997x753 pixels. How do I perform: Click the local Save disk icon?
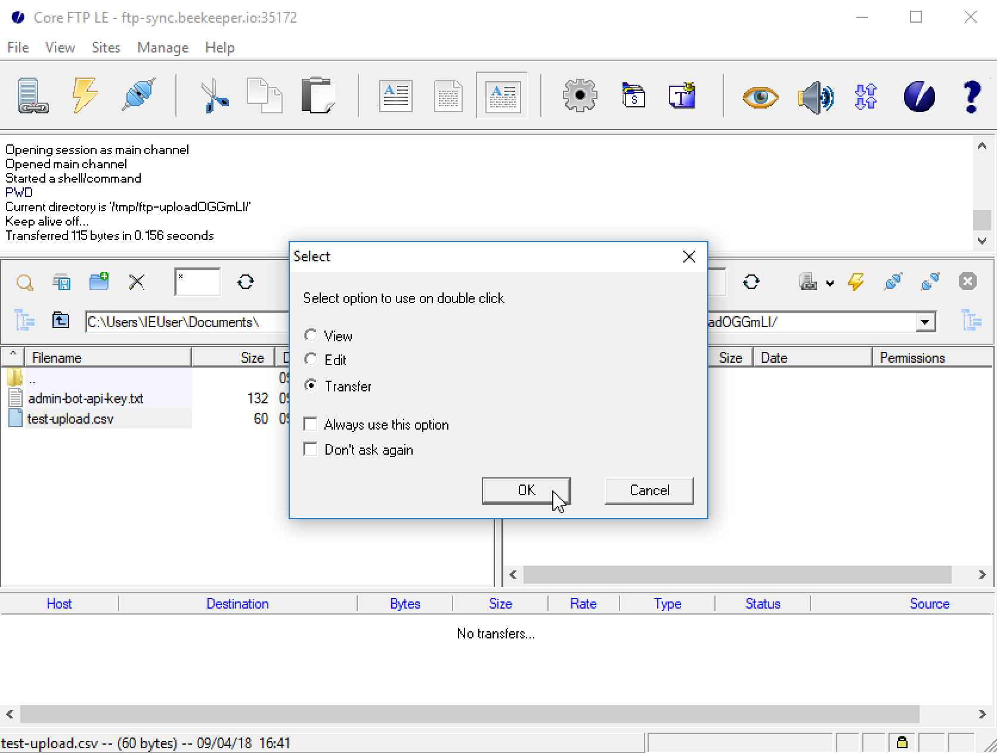62,282
